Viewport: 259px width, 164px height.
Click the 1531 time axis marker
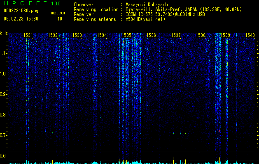point(28,35)
